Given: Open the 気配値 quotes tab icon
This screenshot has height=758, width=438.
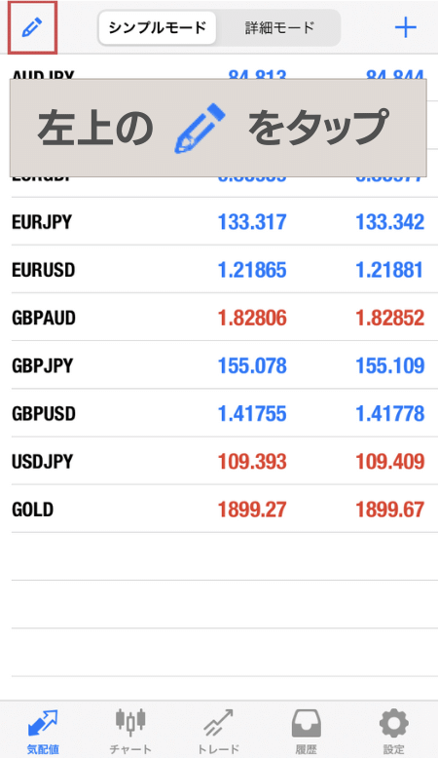Looking at the screenshot, I should (43, 723).
